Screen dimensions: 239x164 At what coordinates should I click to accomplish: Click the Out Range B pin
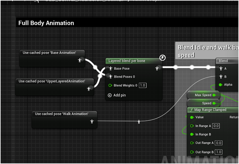click(x=192, y=152)
